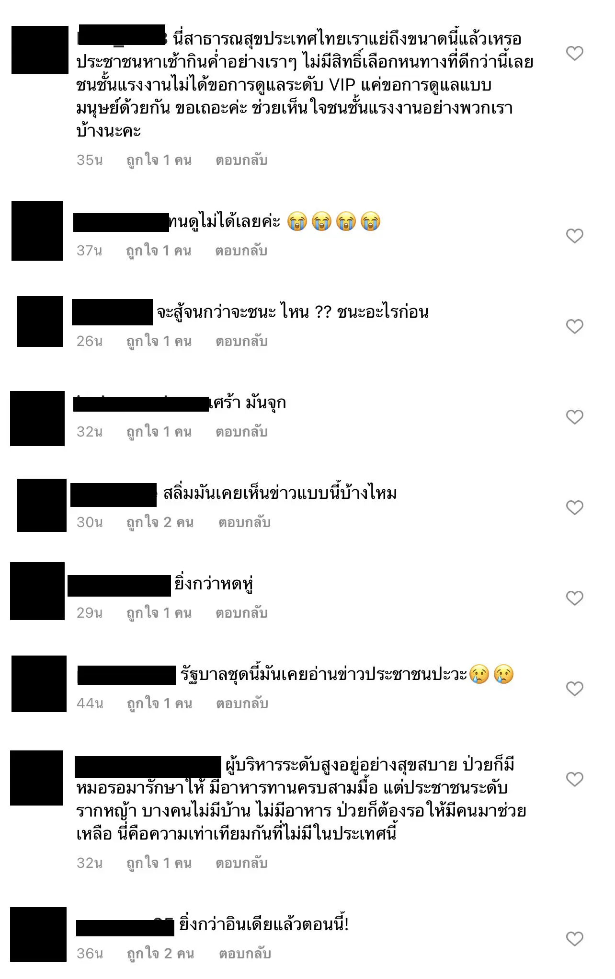This screenshot has height=979, width=615.
Task: Tap ตอบกลับ under ยิ่งกว่าอินเดีย comment
Action: pyautogui.click(x=245, y=954)
